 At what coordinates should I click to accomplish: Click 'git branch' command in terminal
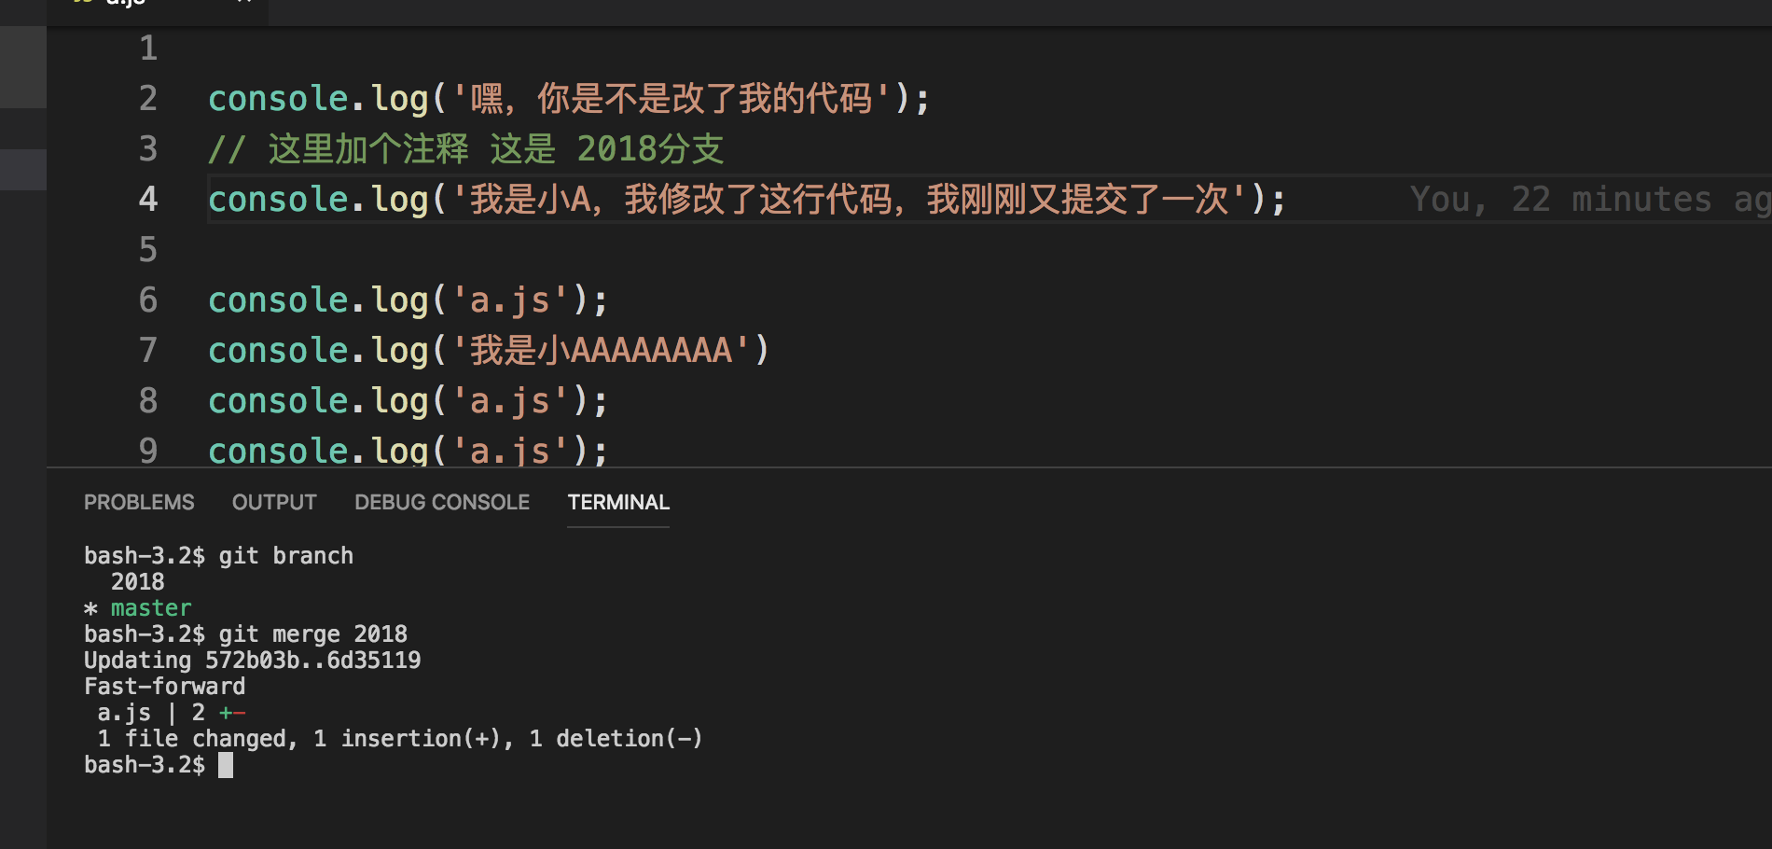285,556
